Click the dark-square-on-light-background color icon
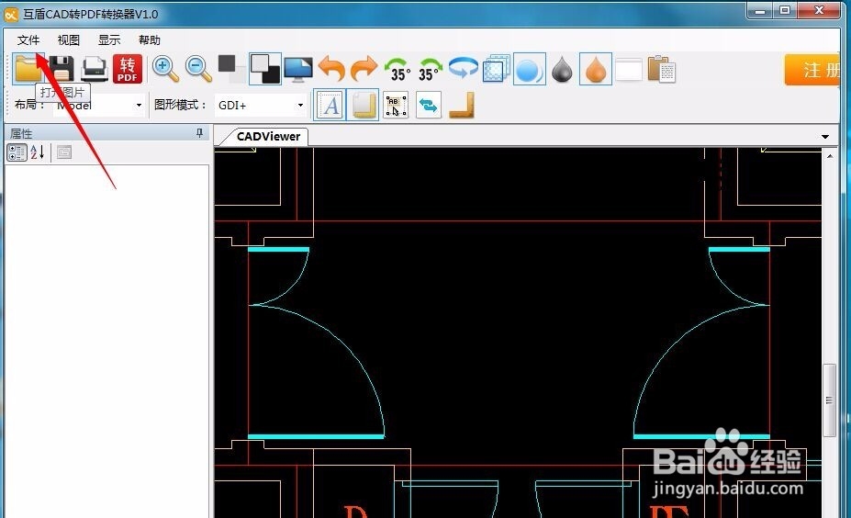This screenshot has width=851, height=518. [x=231, y=69]
